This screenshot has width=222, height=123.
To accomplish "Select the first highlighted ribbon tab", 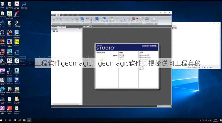I will click(x=58, y=15).
